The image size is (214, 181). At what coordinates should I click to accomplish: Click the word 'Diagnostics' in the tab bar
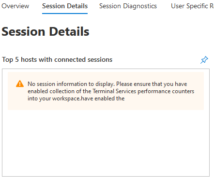(x=140, y=6)
